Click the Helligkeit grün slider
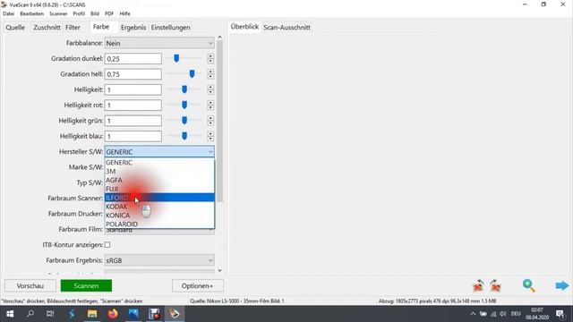 point(184,121)
